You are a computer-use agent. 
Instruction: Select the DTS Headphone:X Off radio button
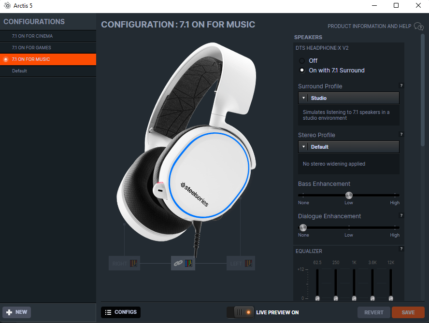[302, 61]
